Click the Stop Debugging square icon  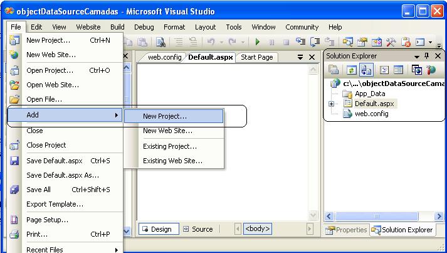286,43
